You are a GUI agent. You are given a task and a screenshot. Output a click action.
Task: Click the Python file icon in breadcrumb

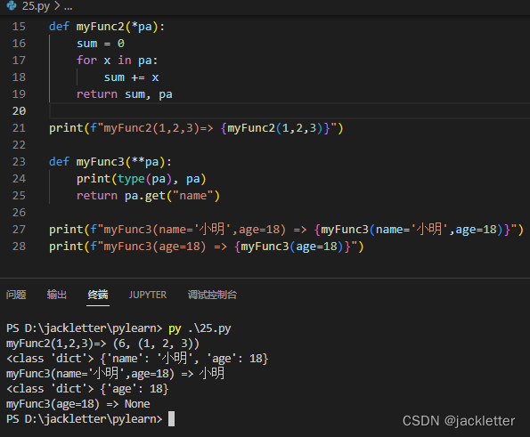pyautogui.click(x=12, y=5)
